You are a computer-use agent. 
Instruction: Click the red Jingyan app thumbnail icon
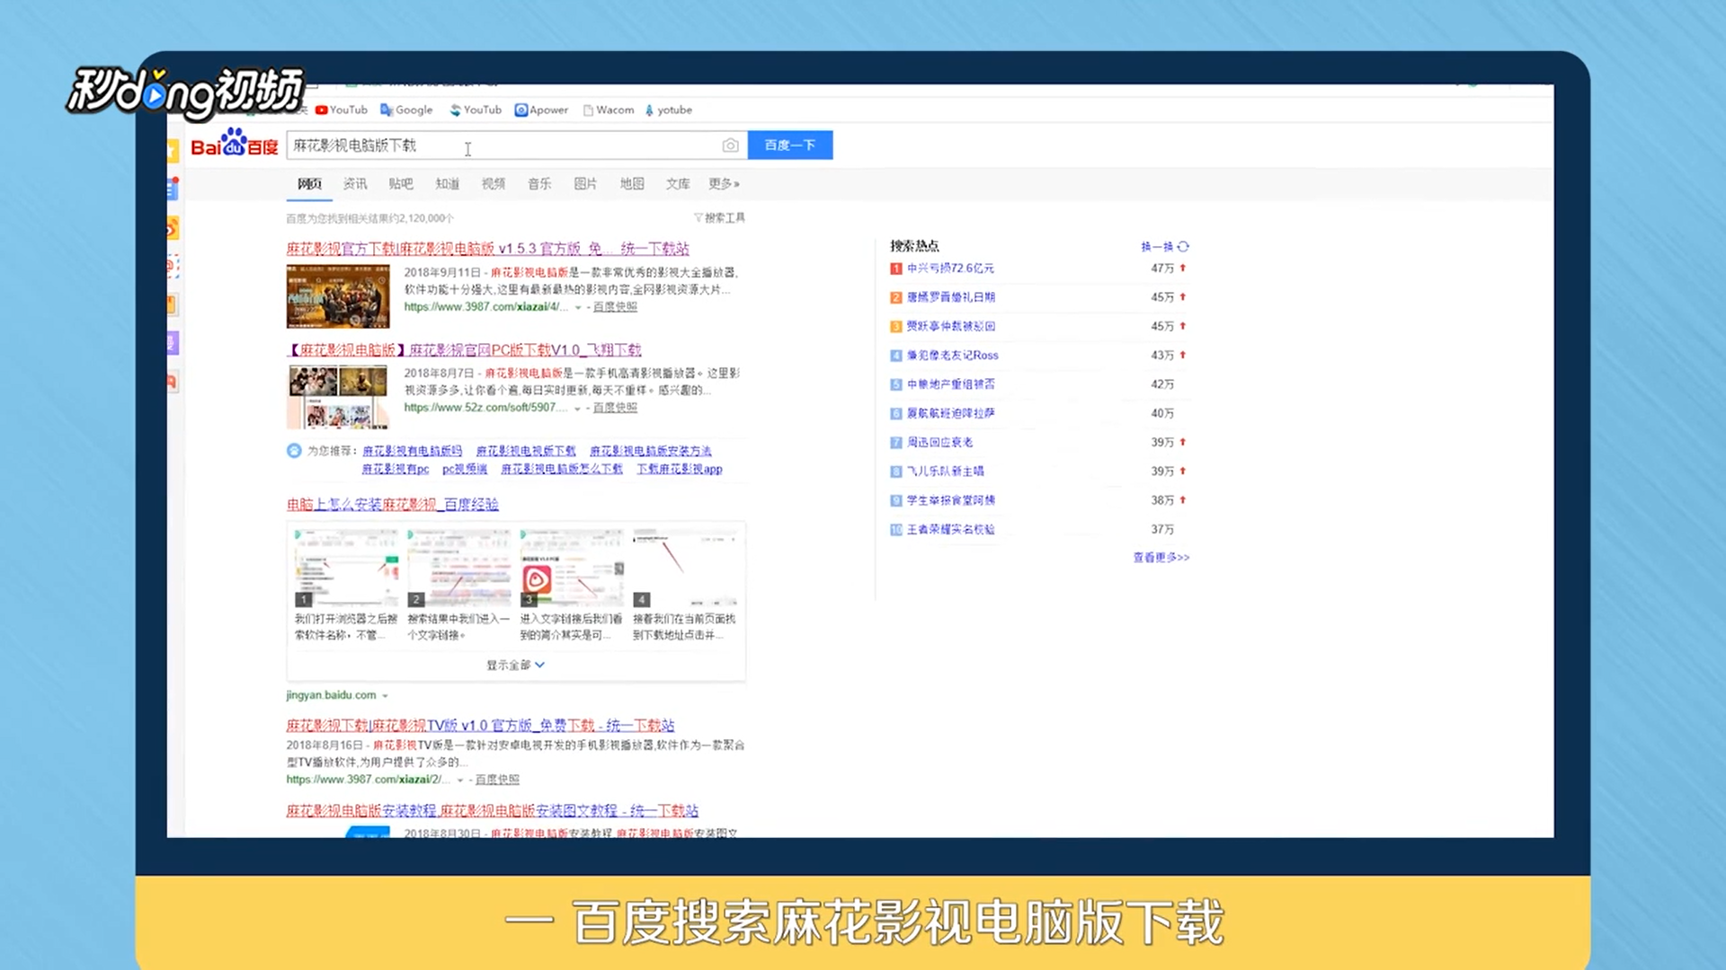537,580
